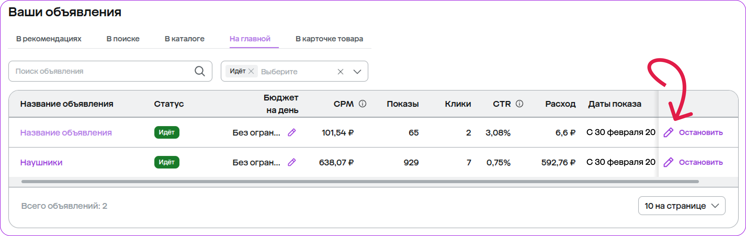Click the 0,75% CTR value
746x236 pixels.
tap(498, 162)
